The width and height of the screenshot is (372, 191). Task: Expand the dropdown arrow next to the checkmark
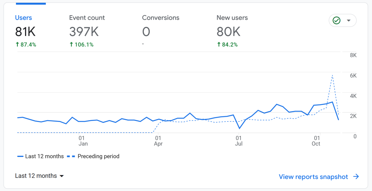coord(349,21)
